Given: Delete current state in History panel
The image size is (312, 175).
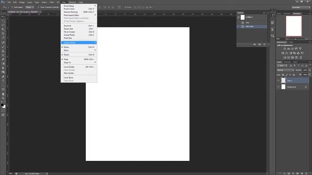Looking at the screenshot, I should (x=264, y=44).
